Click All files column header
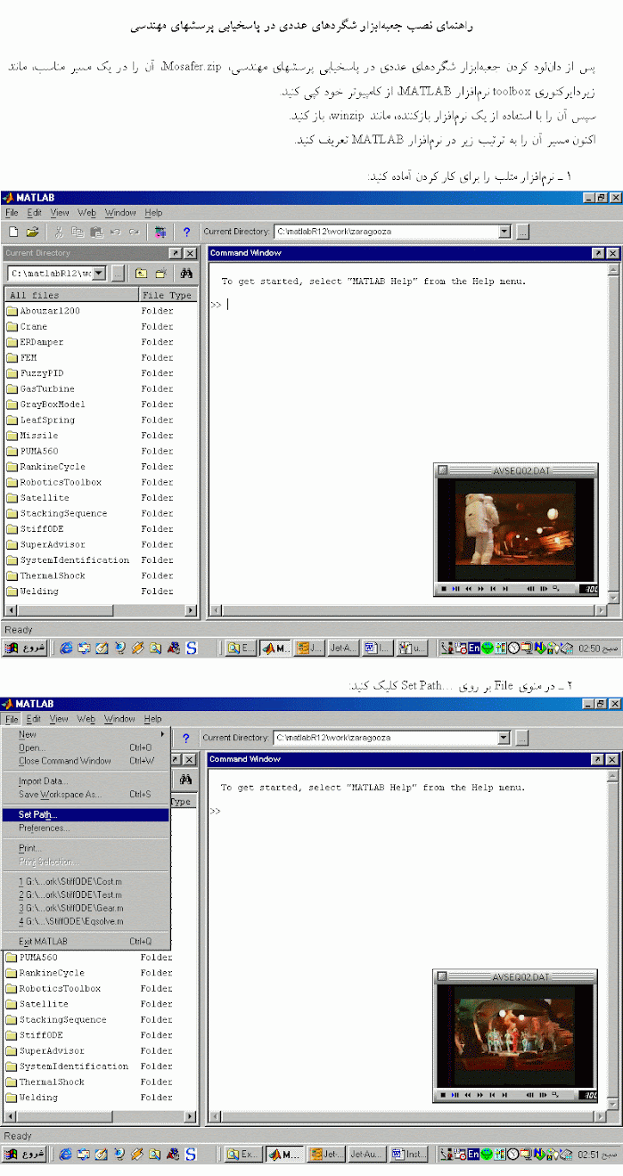Image resolution: width=623 pixels, height=1176 pixels. [x=71, y=295]
